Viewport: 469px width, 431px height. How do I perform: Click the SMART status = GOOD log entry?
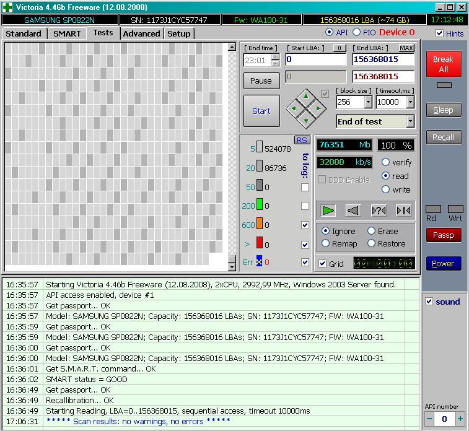point(87,379)
